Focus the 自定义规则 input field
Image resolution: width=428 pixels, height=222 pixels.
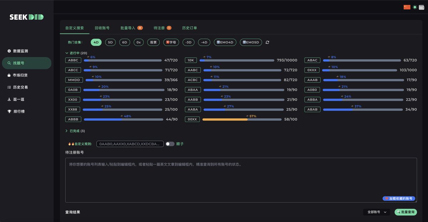pos(130,144)
